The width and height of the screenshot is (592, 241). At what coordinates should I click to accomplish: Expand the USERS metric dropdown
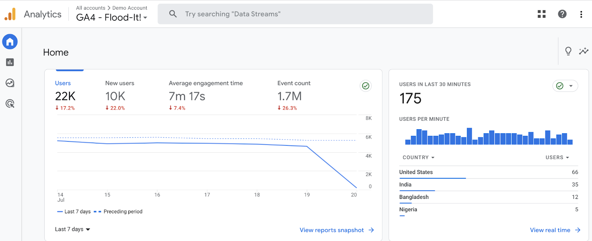pyautogui.click(x=557, y=158)
